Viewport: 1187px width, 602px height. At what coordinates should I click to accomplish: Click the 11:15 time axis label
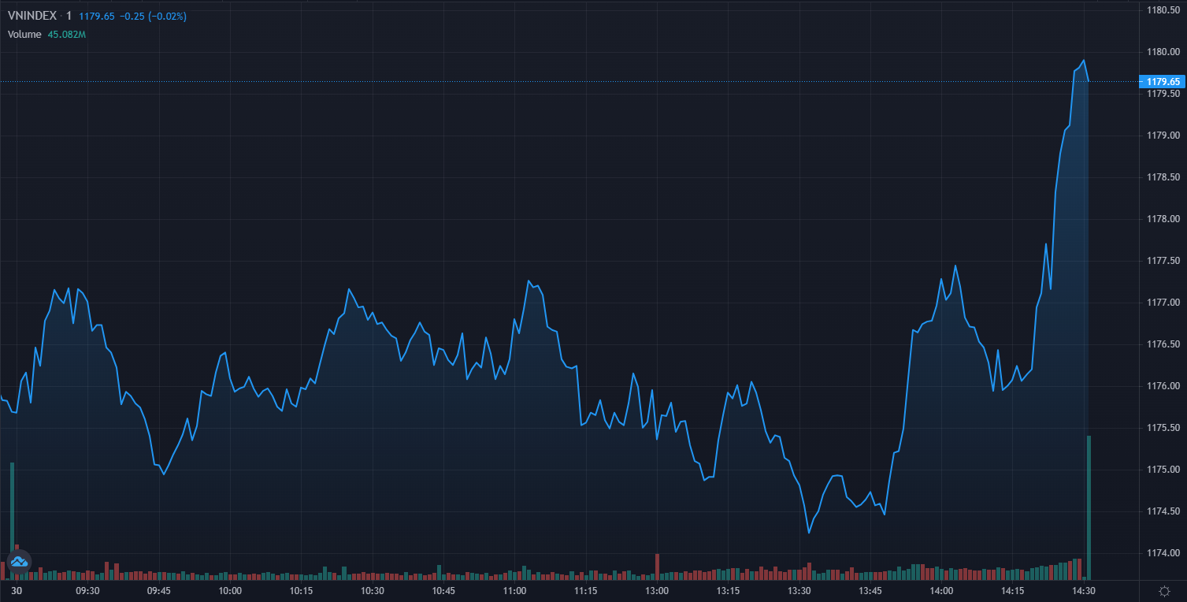(x=585, y=591)
